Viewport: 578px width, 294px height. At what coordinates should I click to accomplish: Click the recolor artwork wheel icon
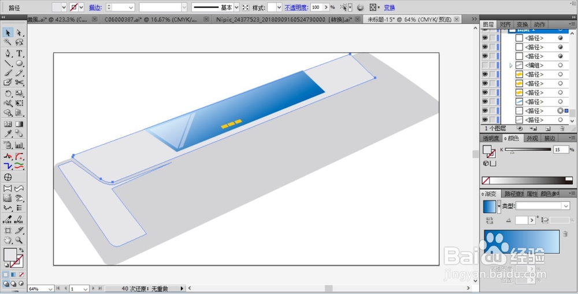pyautogui.click(x=360, y=8)
